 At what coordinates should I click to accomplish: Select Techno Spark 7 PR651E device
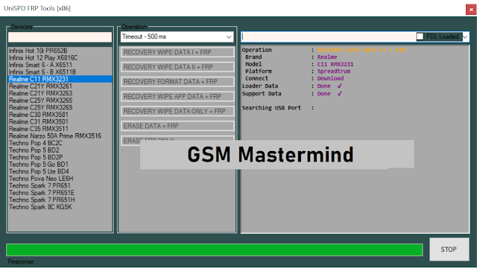click(60, 193)
